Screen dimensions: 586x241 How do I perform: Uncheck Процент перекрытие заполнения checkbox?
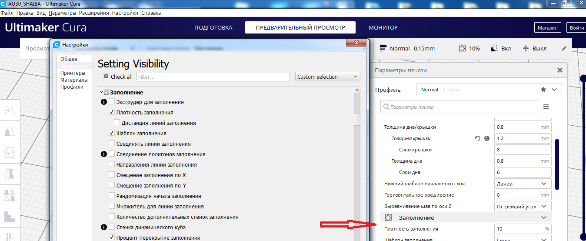pos(112,238)
